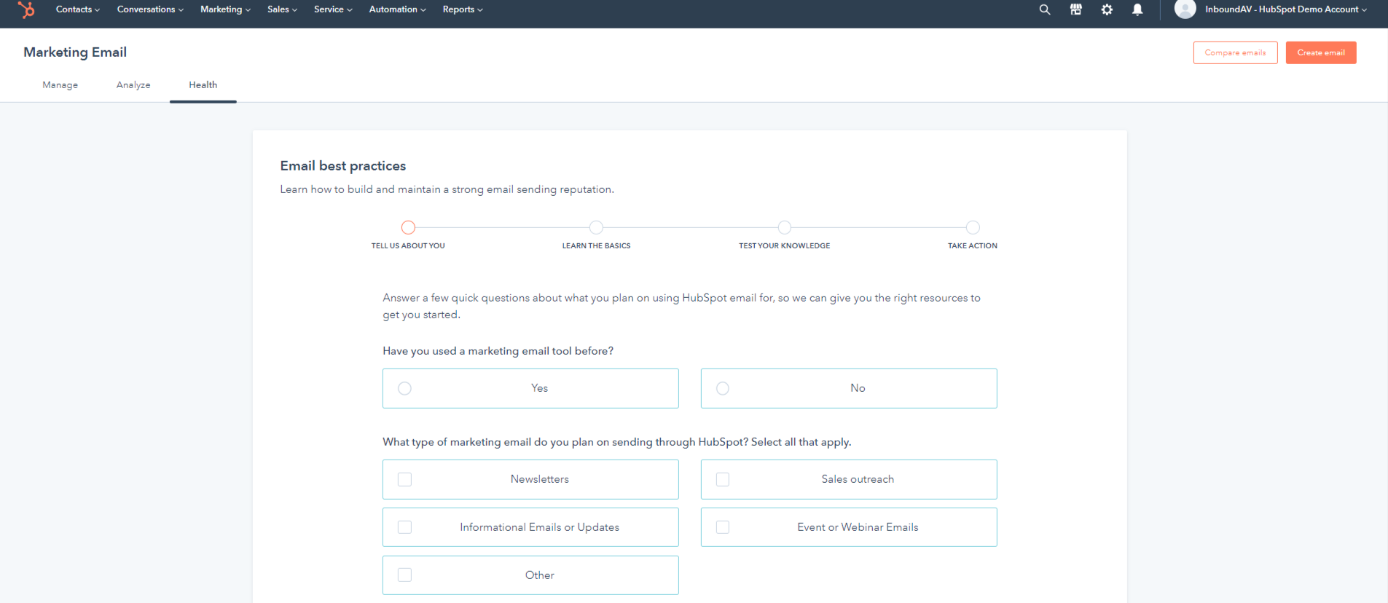The image size is (1388, 603).
Task: Open the notifications bell icon
Action: tap(1137, 9)
